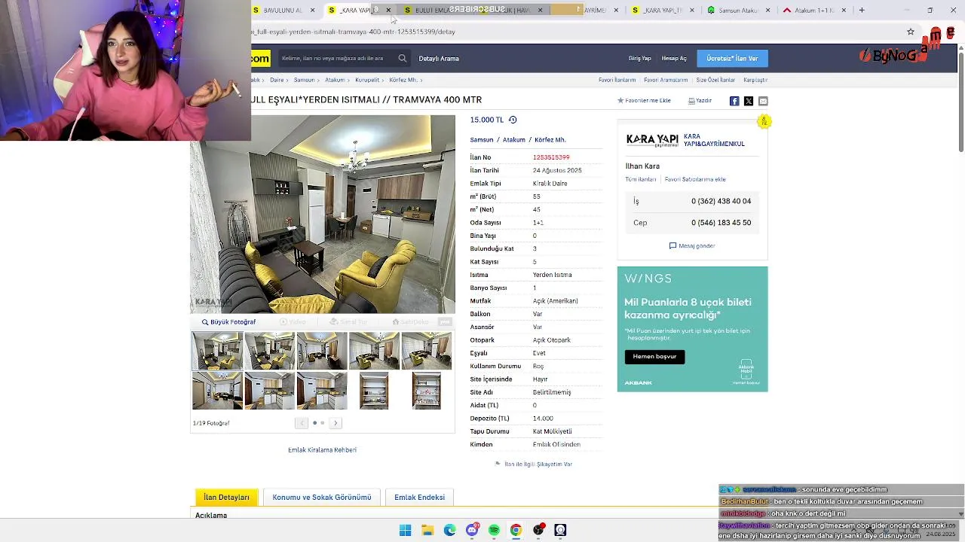Click Daire breadcrumb link
Image resolution: width=965 pixels, height=542 pixels.
[277, 80]
